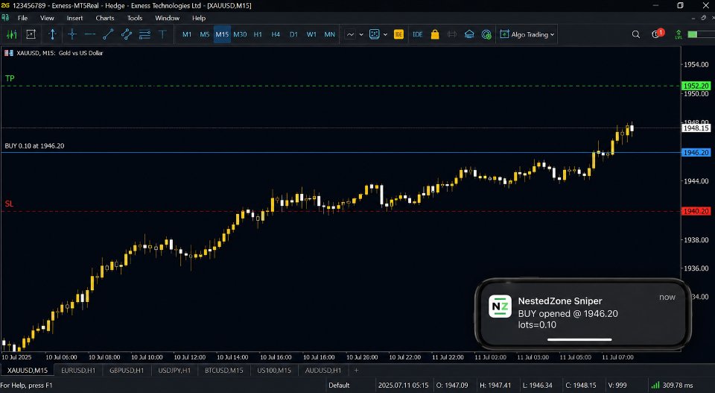Click the green LVL level icon

[x=679, y=34]
